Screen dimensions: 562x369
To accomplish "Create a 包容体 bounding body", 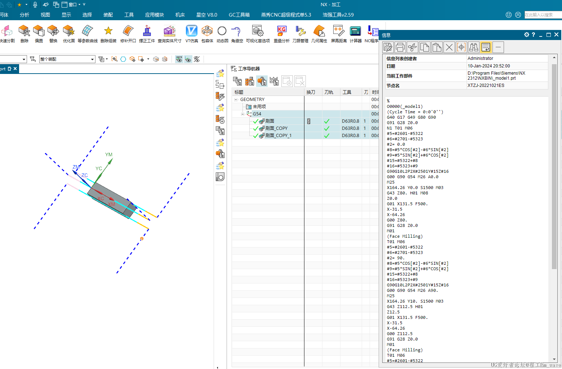I will coord(207,34).
